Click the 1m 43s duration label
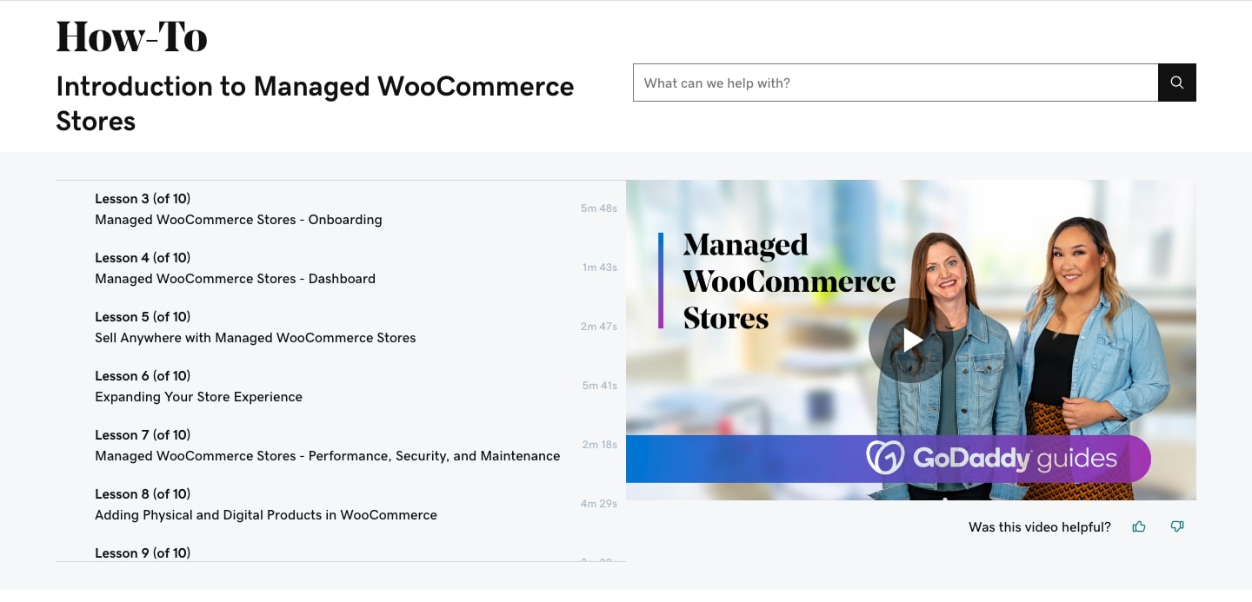 [600, 268]
